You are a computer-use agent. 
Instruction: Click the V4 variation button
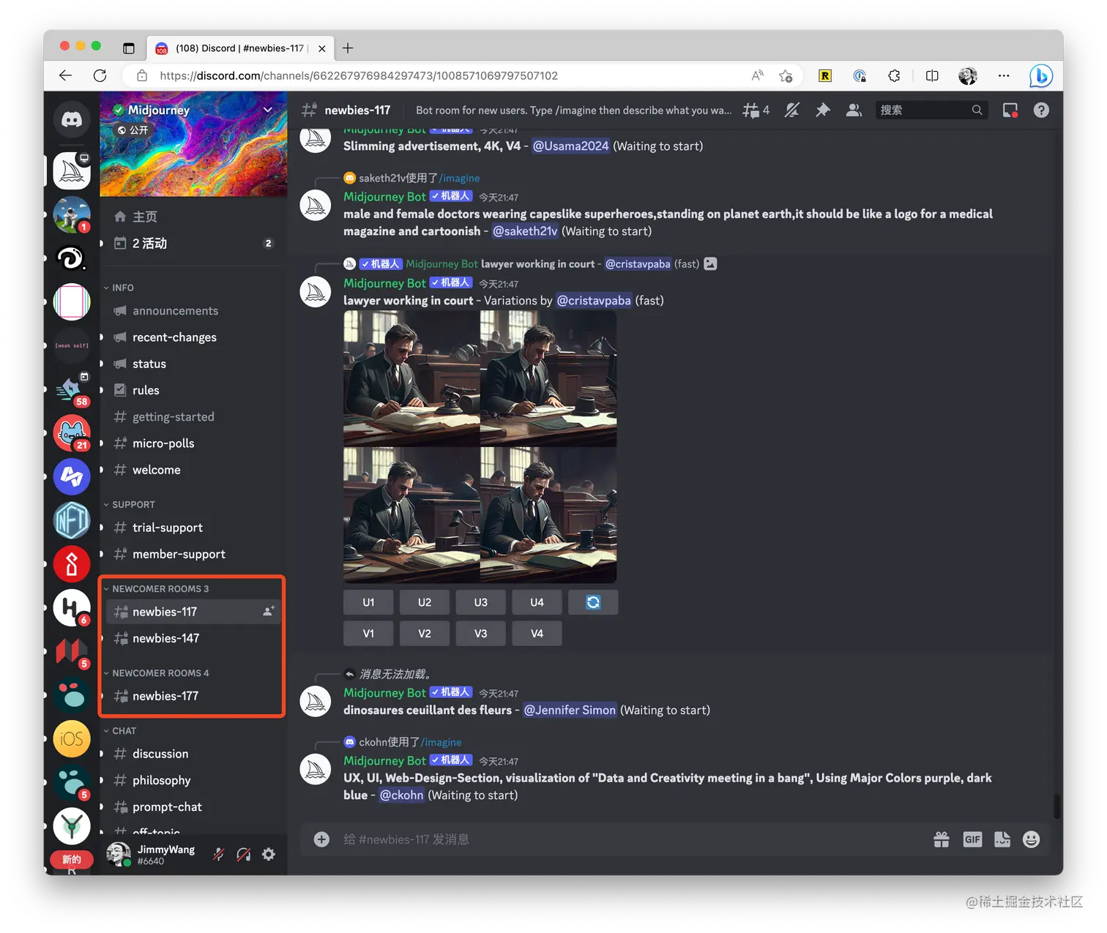pyautogui.click(x=537, y=633)
